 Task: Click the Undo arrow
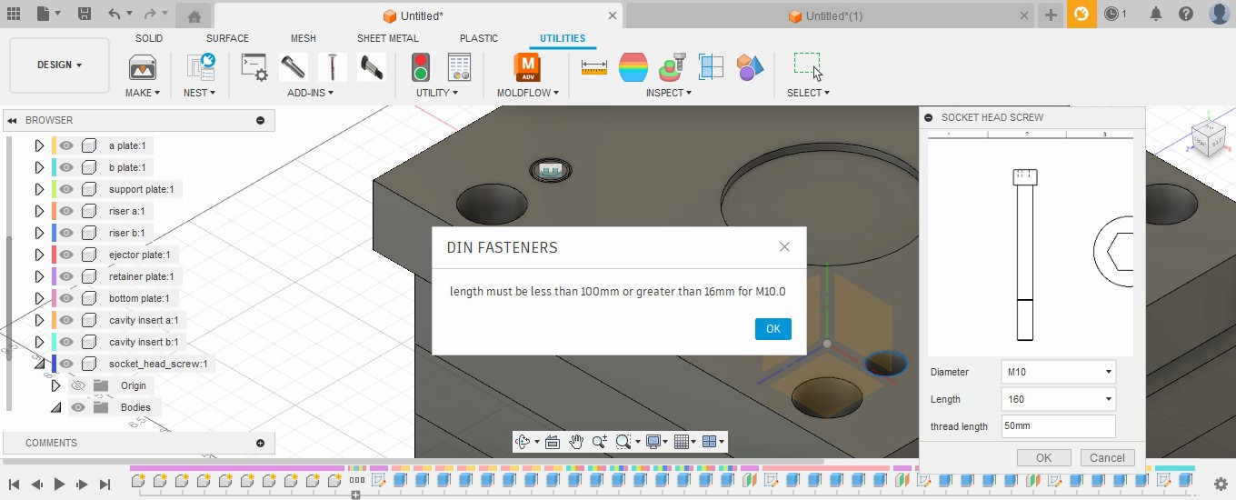114,14
